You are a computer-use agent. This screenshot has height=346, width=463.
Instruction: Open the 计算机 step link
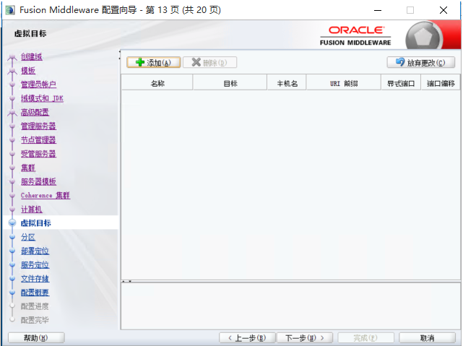(32, 209)
